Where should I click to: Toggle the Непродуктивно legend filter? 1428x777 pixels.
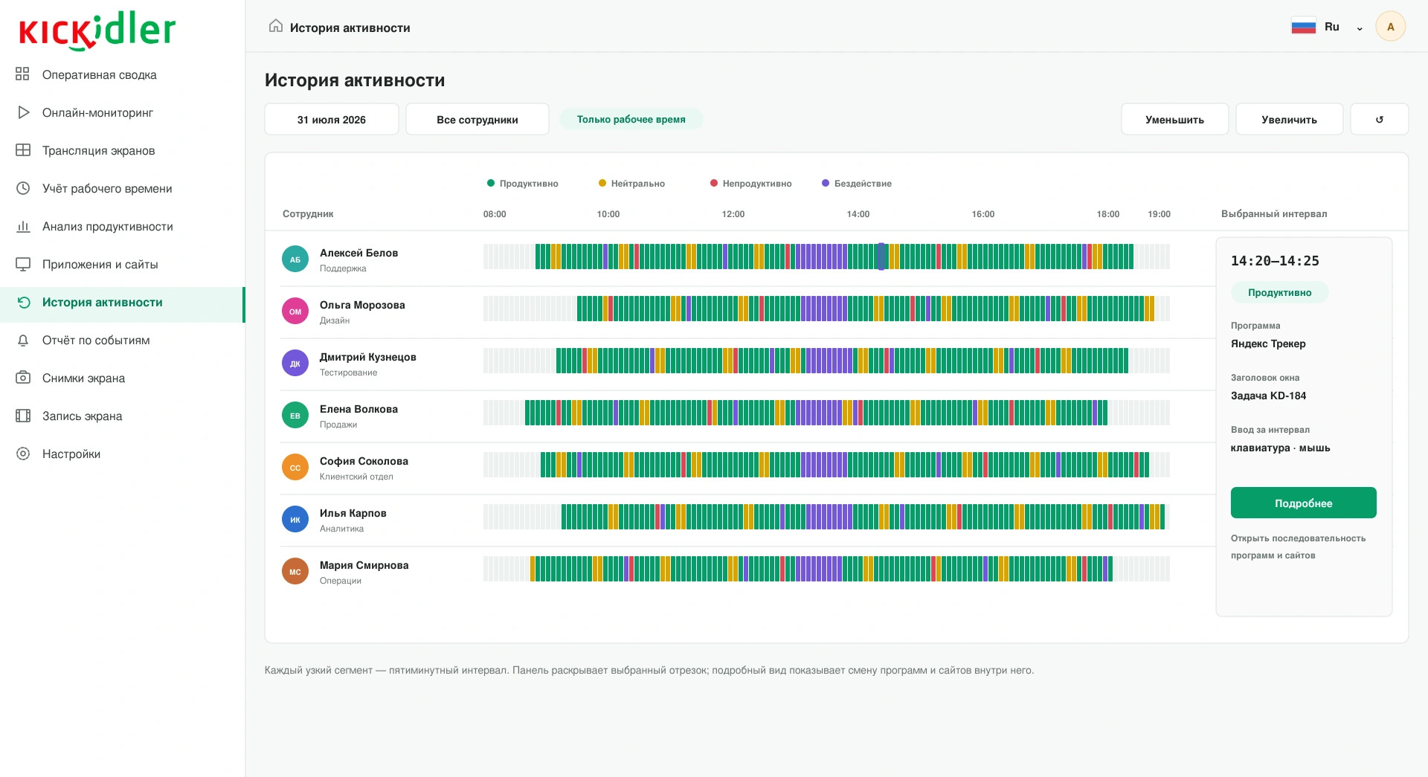tap(750, 184)
